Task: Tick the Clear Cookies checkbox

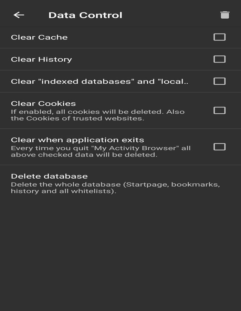Action: click(219, 110)
